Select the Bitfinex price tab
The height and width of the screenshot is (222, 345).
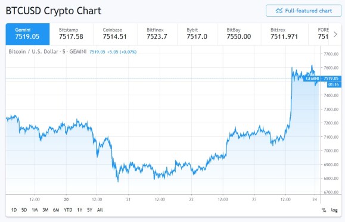point(157,34)
